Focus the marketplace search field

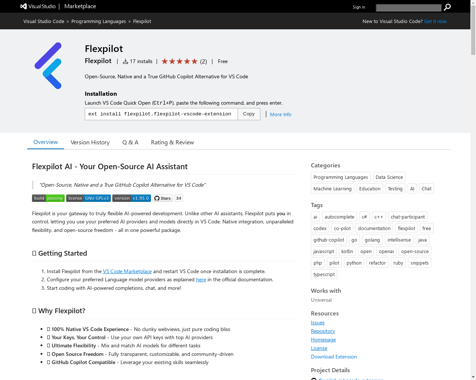pos(408,7)
